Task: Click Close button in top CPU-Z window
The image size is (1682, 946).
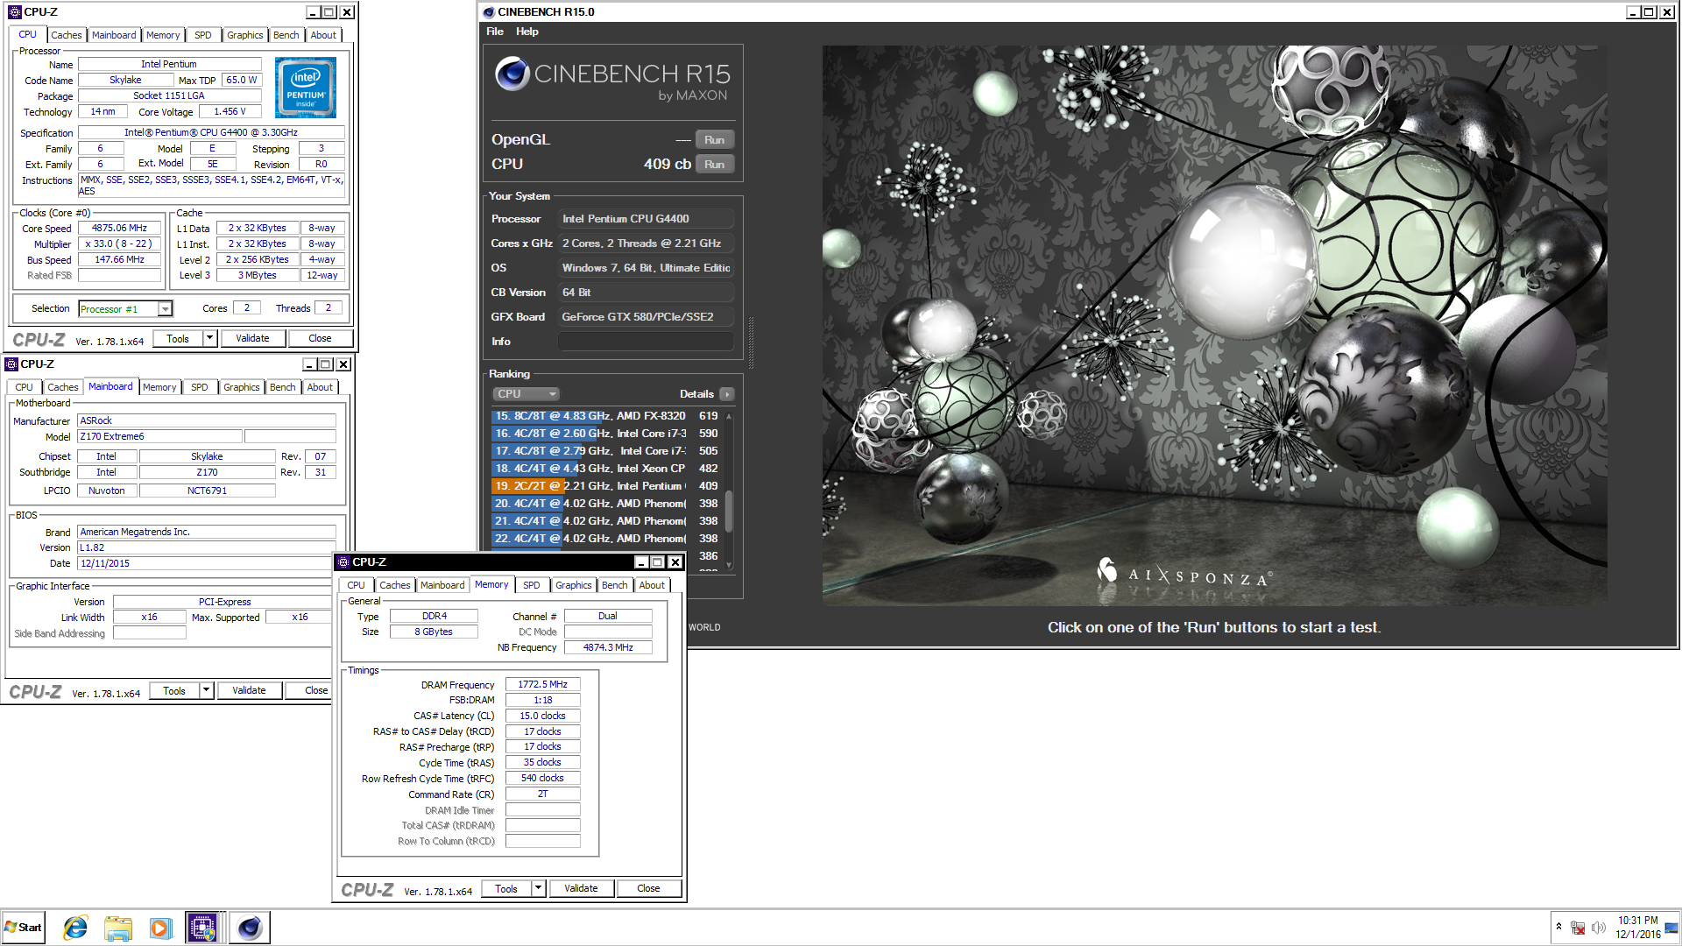Action: (321, 338)
